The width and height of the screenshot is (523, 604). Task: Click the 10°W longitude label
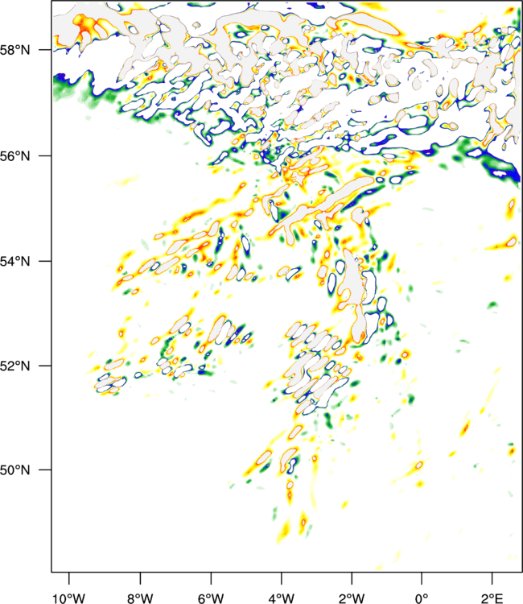(69, 598)
